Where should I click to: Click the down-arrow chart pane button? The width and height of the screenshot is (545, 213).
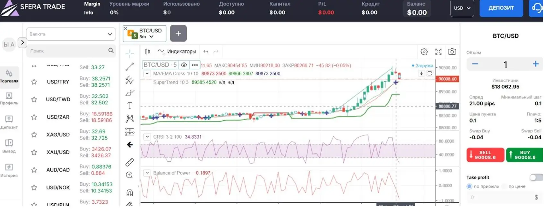click(421, 73)
